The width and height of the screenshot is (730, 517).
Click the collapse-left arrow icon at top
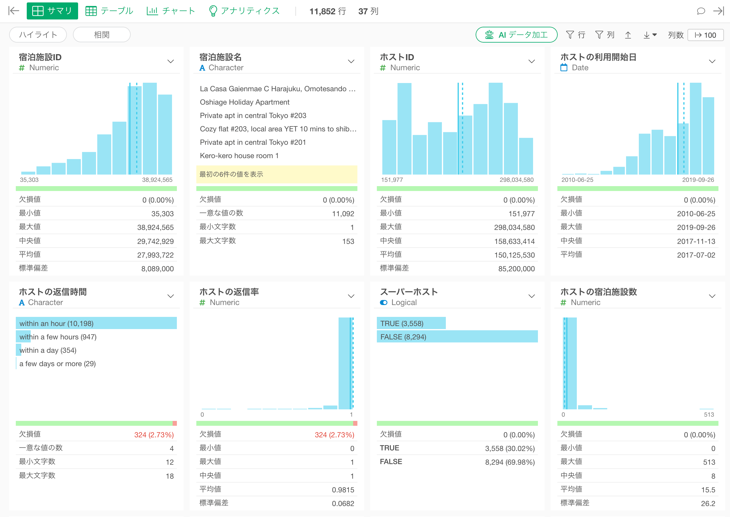(x=14, y=11)
